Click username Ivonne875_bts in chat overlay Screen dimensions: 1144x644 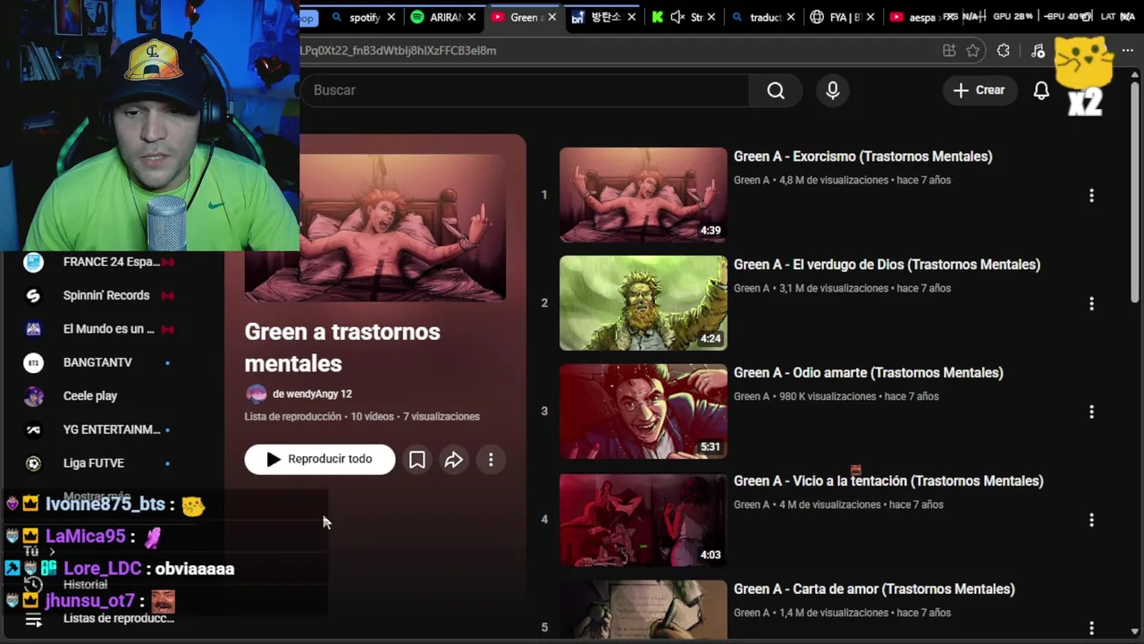pyautogui.click(x=105, y=504)
